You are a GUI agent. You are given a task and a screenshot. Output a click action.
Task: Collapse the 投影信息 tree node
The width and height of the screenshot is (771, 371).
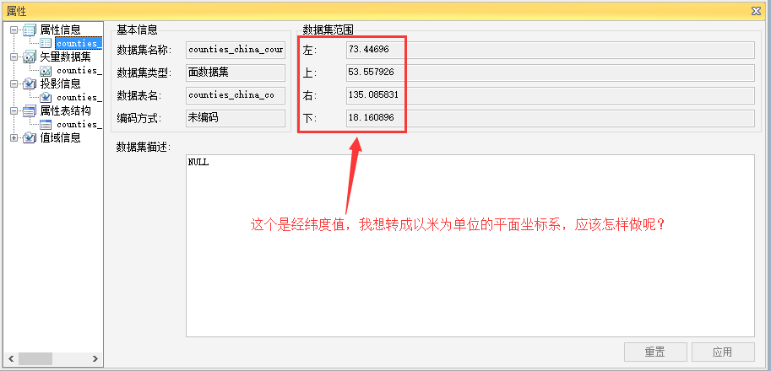click(x=14, y=84)
